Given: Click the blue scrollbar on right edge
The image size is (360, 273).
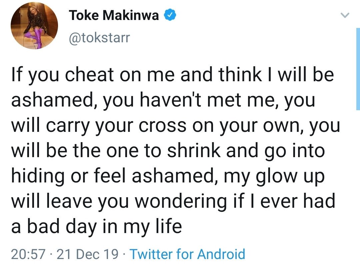Looking at the screenshot, I should (358, 69).
